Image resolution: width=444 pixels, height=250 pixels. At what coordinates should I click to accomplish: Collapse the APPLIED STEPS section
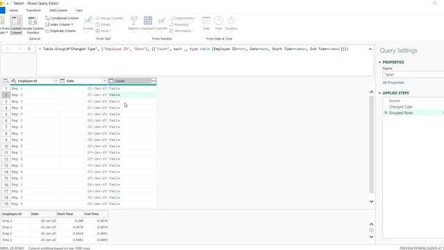pos(380,93)
